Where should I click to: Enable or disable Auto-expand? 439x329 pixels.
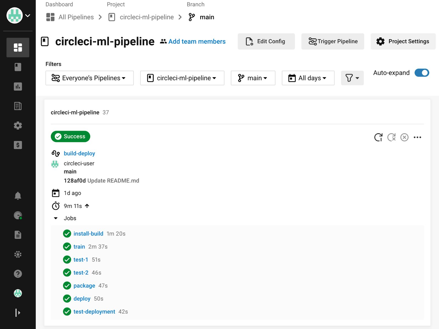[x=421, y=73]
